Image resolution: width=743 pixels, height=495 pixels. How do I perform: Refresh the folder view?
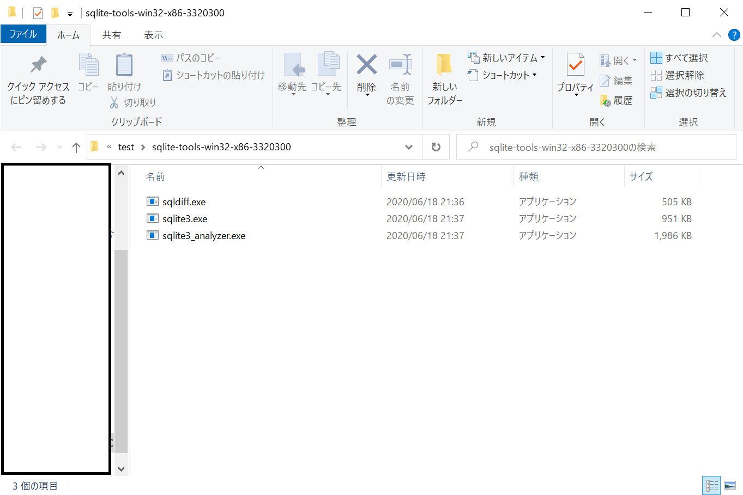click(436, 147)
